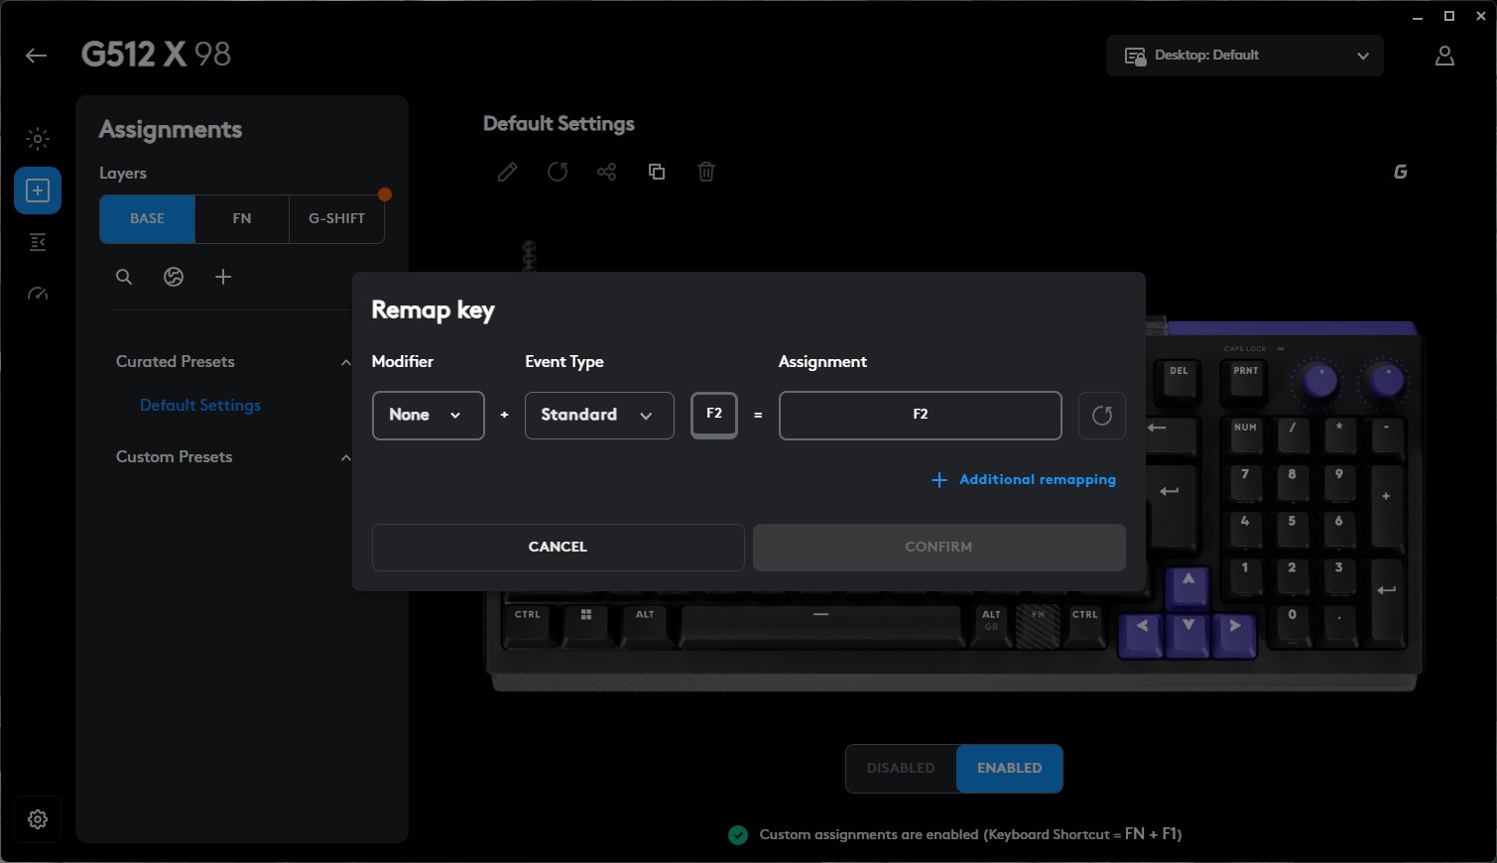Collapse the Custom Presets section
The height and width of the screenshot is (863, 1497).
(x=345, y=457)
